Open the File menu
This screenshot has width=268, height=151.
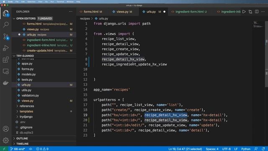pyautogui.click(x=17, y=2)
